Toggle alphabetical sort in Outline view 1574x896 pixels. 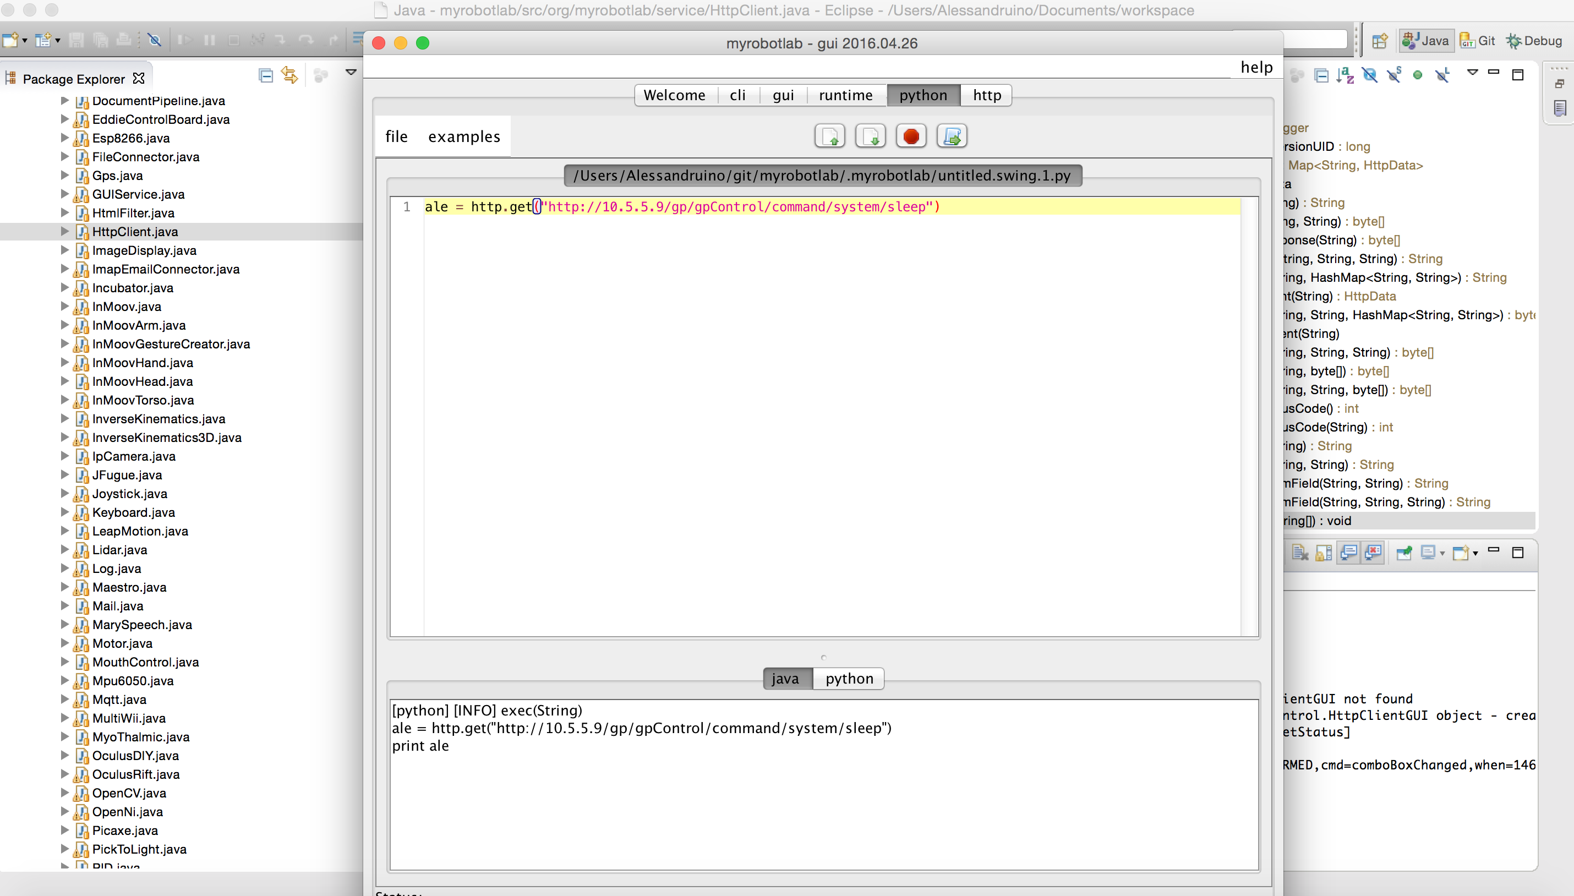[1345, 76]
